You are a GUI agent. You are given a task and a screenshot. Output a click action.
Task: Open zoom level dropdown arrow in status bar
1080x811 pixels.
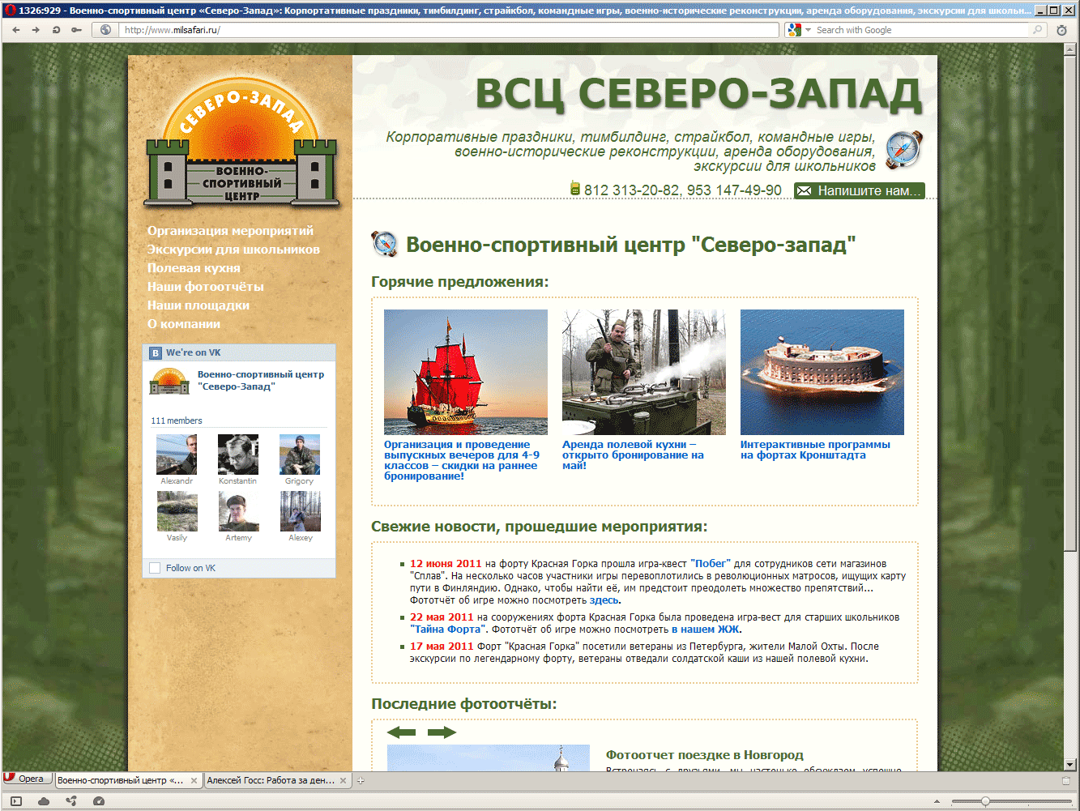pyautogui.click(x=937, y=801)
